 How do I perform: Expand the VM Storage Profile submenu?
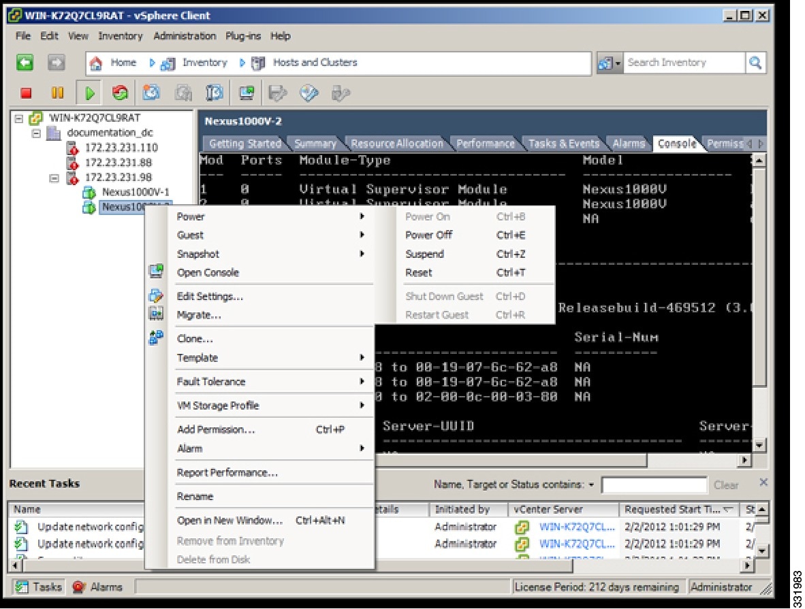pyautogui.click(x=362, y=406)
